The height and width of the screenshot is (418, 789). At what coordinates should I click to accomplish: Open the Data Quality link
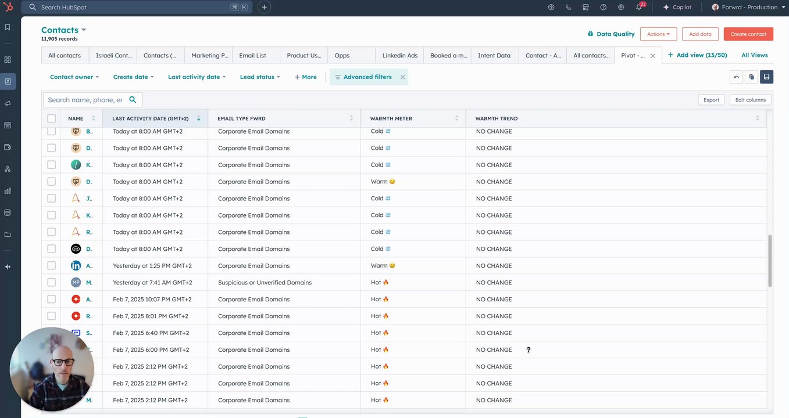pyautogui.click(x=611, y=34)
